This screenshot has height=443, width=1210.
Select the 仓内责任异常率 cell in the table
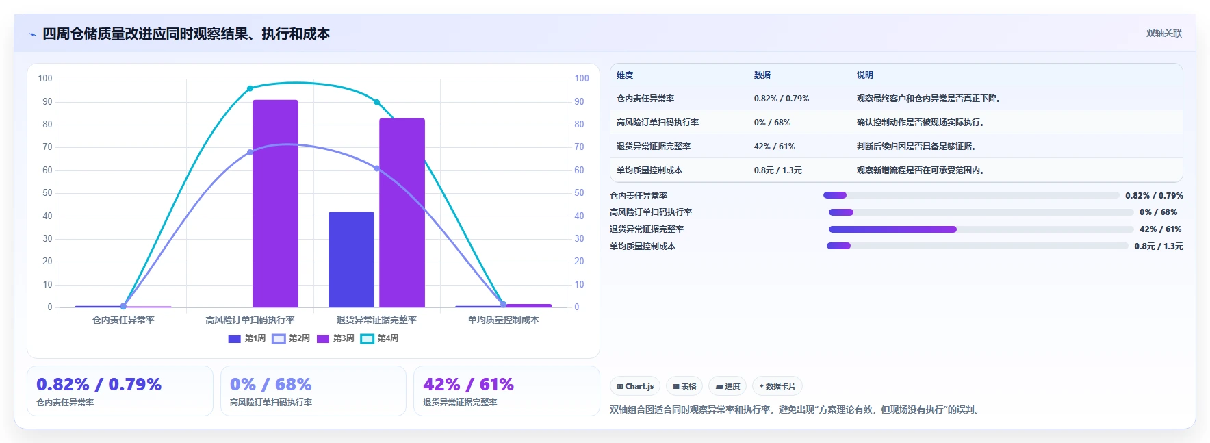pyautogui.click(x=645, y=99)
